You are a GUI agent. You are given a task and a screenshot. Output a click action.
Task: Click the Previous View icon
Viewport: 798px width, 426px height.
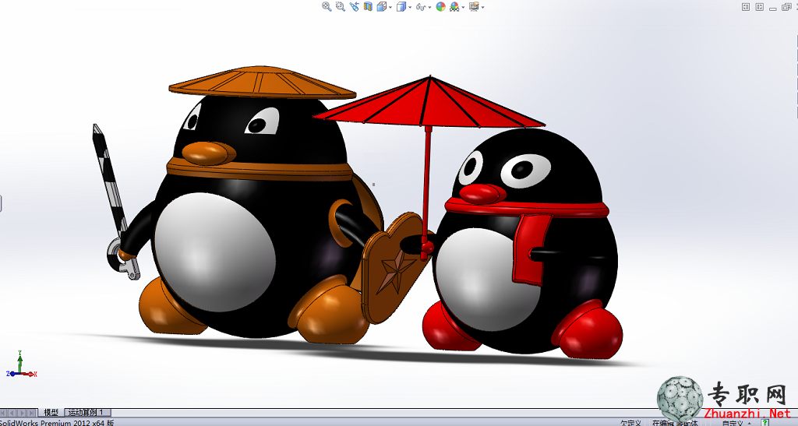click(355, 6)
